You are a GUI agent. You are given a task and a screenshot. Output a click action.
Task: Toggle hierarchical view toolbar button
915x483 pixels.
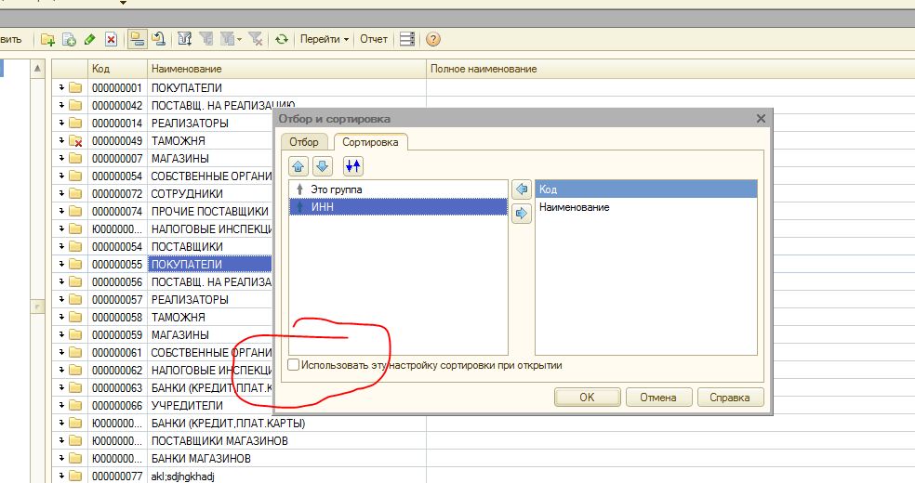tap(137, 39)
